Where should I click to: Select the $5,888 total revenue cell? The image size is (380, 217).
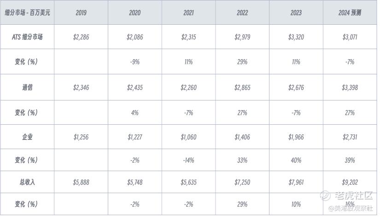click(x=81, y=182)
